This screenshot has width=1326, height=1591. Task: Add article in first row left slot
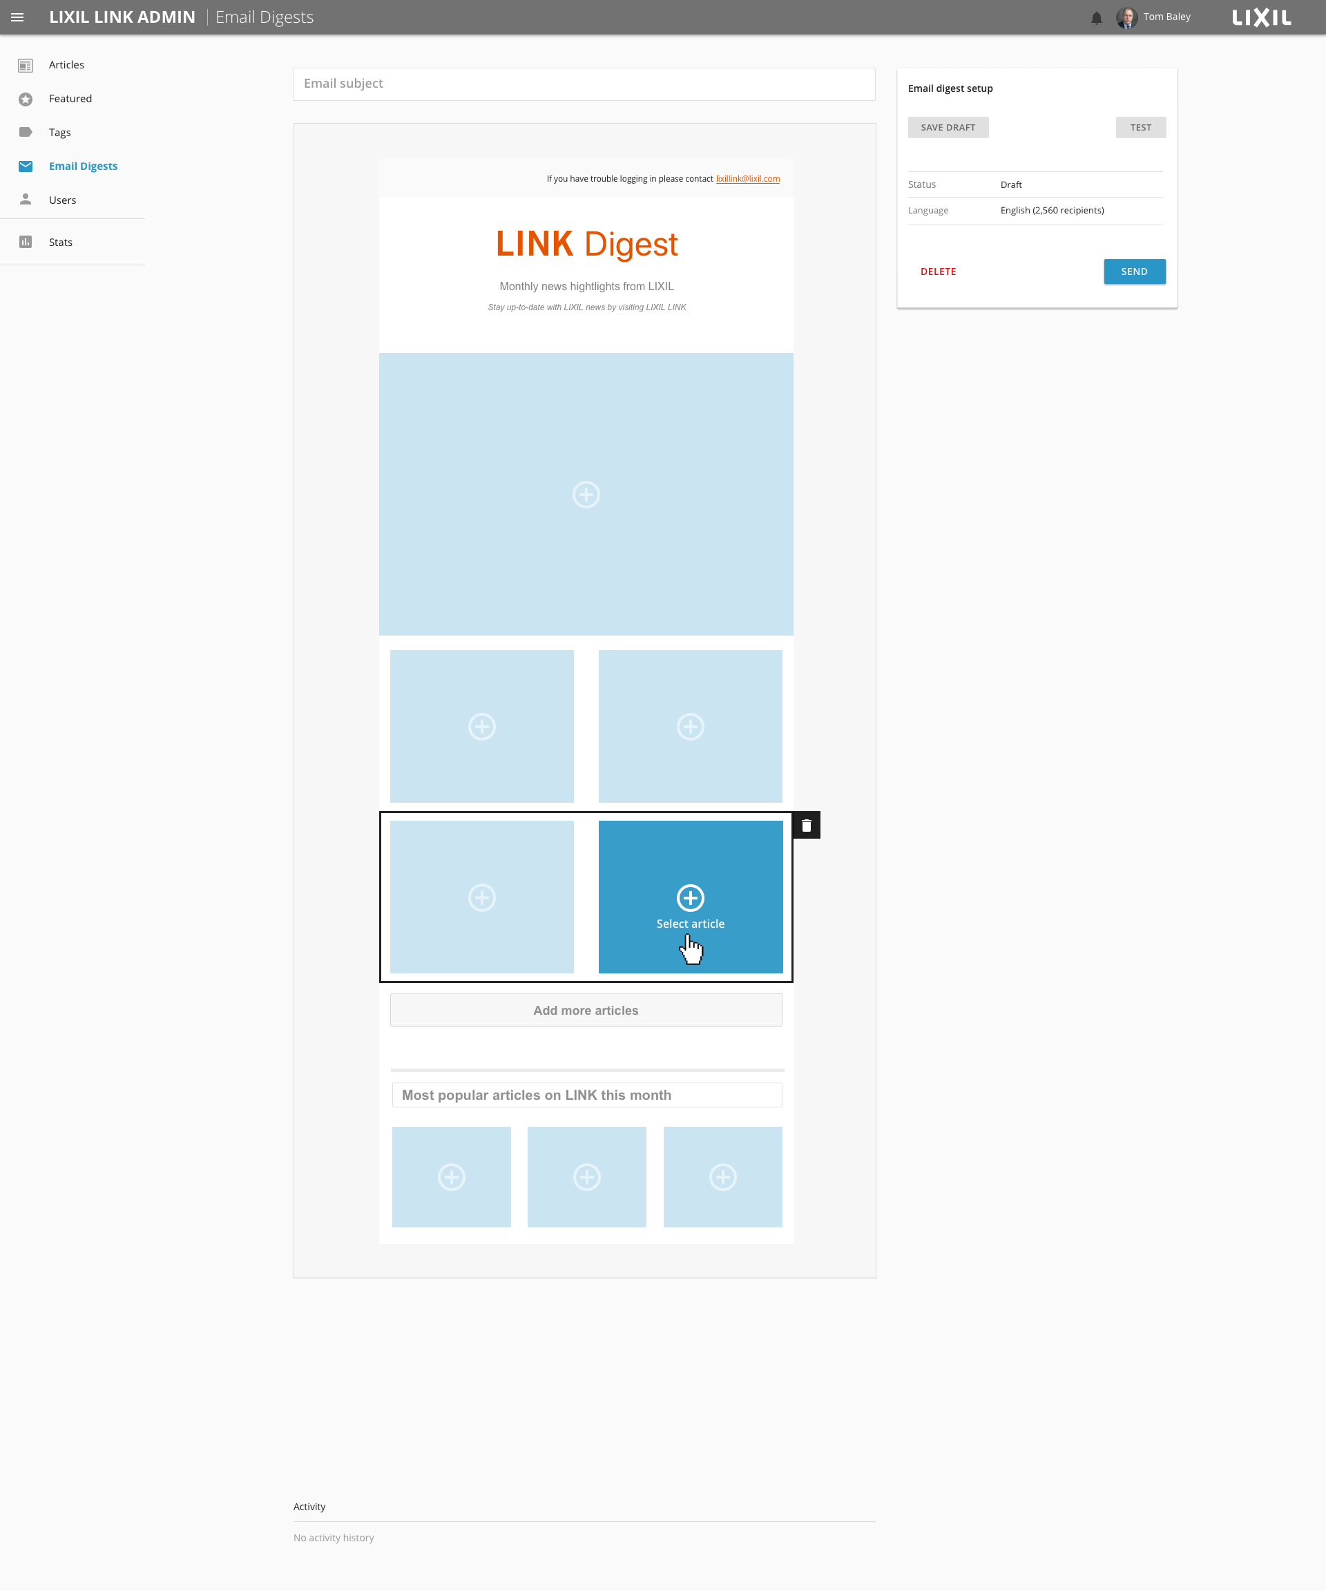tap(481, 727)
